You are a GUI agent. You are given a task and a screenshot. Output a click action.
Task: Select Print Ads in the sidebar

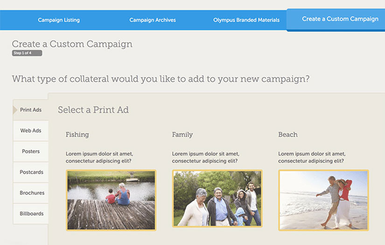[31, 110]
